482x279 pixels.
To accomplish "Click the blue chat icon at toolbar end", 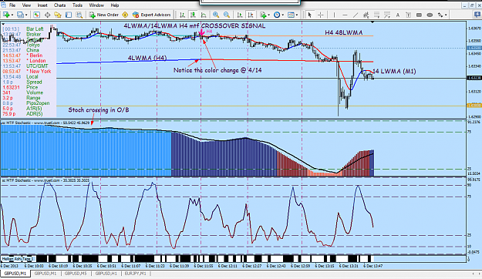I will [x=477, y=15].
